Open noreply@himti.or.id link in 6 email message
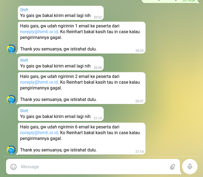The image size is (203, 177). coord(39,133)
